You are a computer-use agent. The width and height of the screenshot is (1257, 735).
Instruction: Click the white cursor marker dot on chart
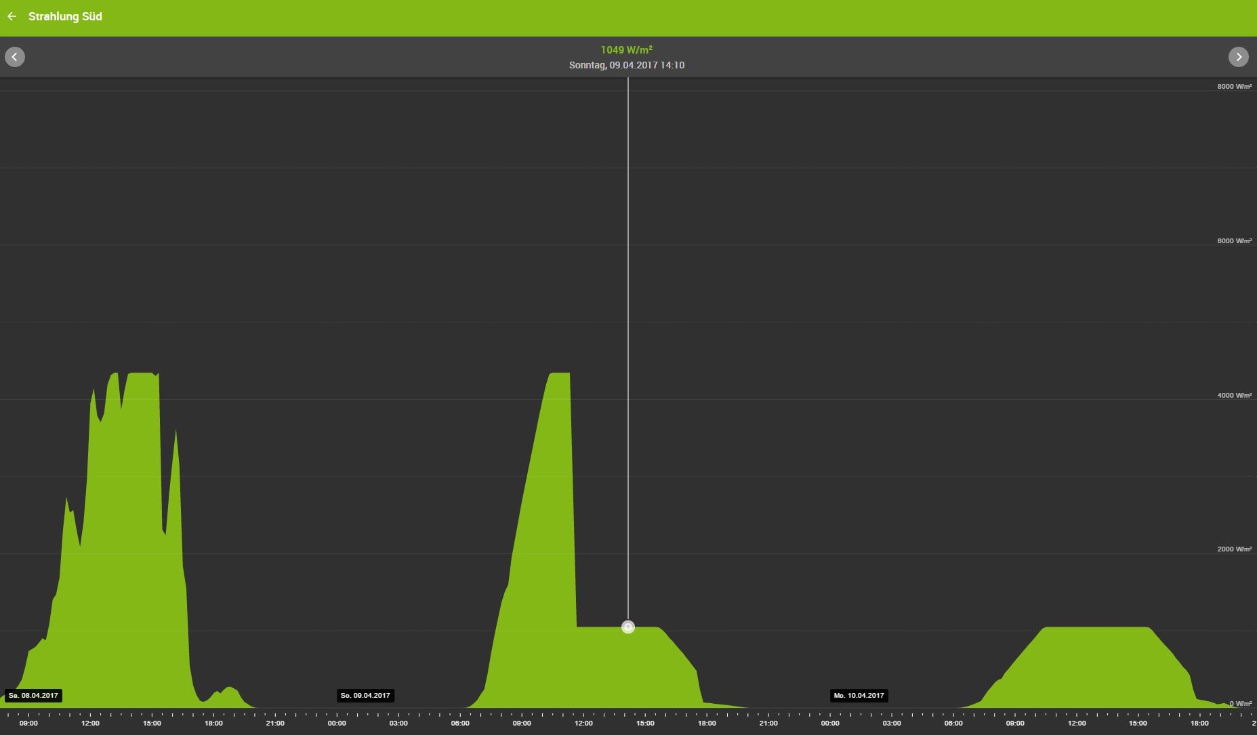click(628, 627)
